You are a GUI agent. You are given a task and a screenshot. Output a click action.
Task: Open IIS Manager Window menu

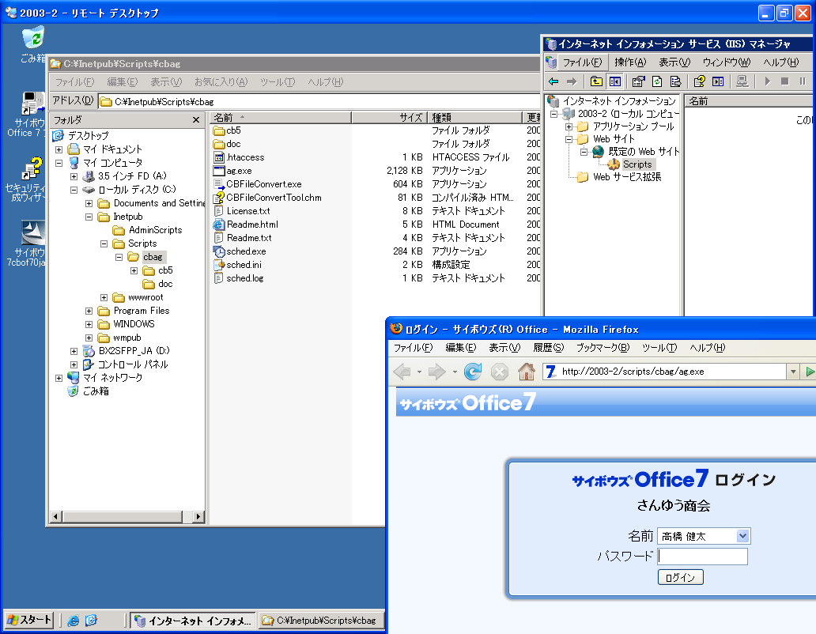coord(727,62)
